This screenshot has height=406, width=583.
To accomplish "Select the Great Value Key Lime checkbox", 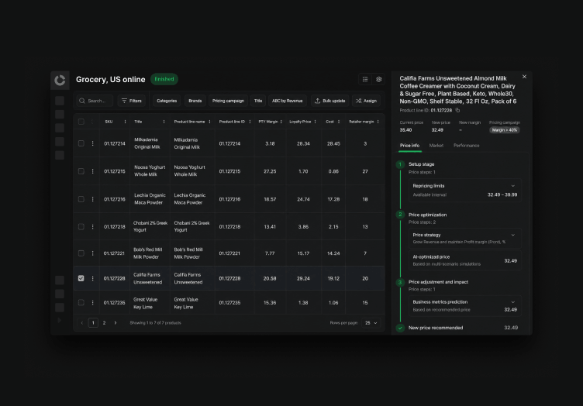I will 81,303.
